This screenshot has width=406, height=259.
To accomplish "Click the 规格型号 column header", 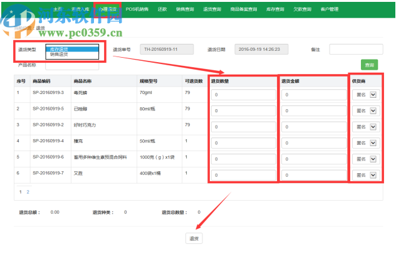I will (x=148, y=81).
